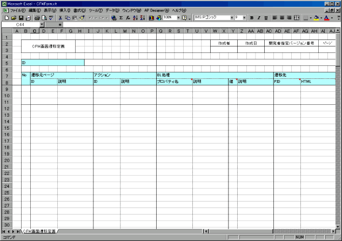The width and height of the screenshot is (342, 241).
Task: Click the 遷移元ページ header cell
Action: coord(62,75)
